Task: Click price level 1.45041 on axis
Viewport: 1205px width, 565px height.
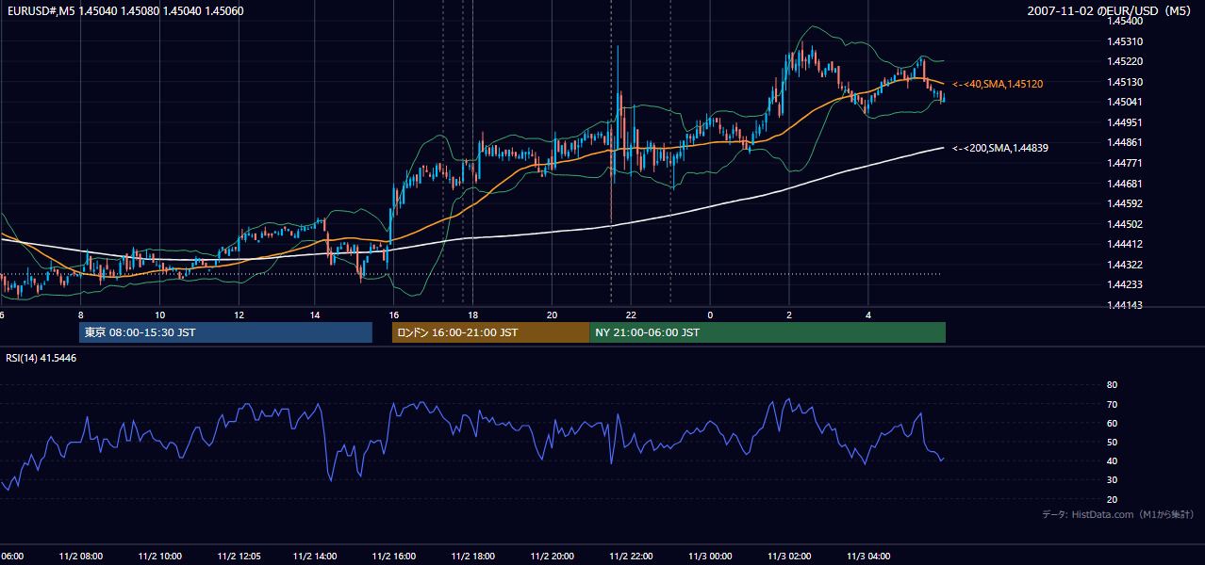Action: pyautogui.click(x=1125, y=102)
